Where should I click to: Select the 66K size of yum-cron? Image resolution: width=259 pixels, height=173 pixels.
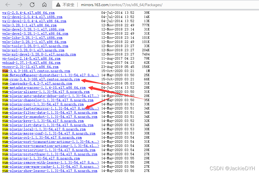click(147, 79)
